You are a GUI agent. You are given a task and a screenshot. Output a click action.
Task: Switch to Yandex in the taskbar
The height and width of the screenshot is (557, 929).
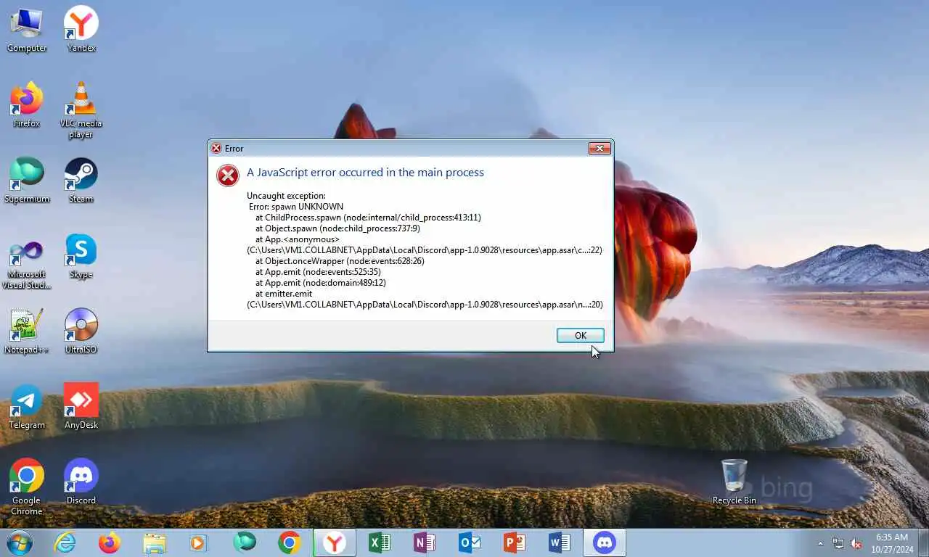coord(335,542)
